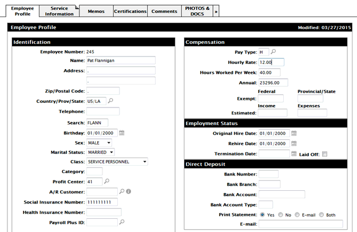The image size is (357, 232).
Task: Click the Hourly Rate input field
Action: (271, 62)
